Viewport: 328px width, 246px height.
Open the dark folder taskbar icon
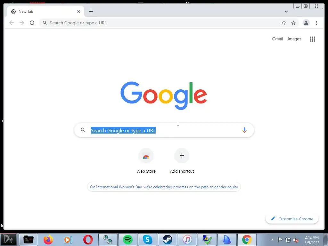pos(28,240)
